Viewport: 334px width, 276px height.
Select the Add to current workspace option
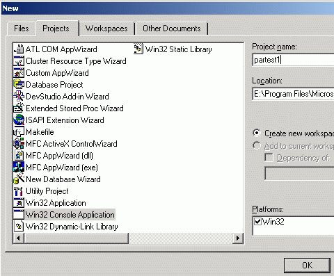tap(257, 146)
